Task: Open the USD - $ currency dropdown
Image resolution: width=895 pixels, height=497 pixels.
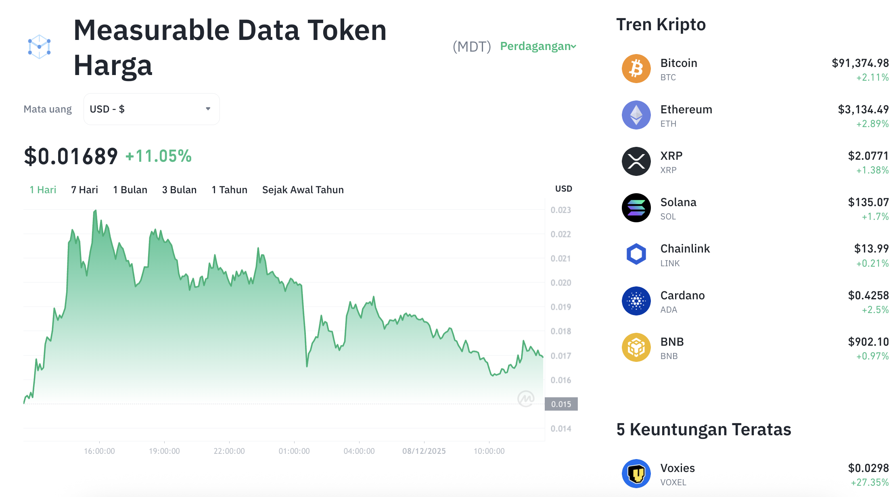Action: tap(151, 109)
